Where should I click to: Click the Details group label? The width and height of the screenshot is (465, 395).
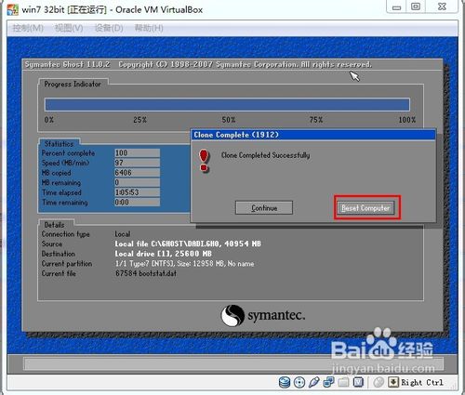(x=55, y=225)
